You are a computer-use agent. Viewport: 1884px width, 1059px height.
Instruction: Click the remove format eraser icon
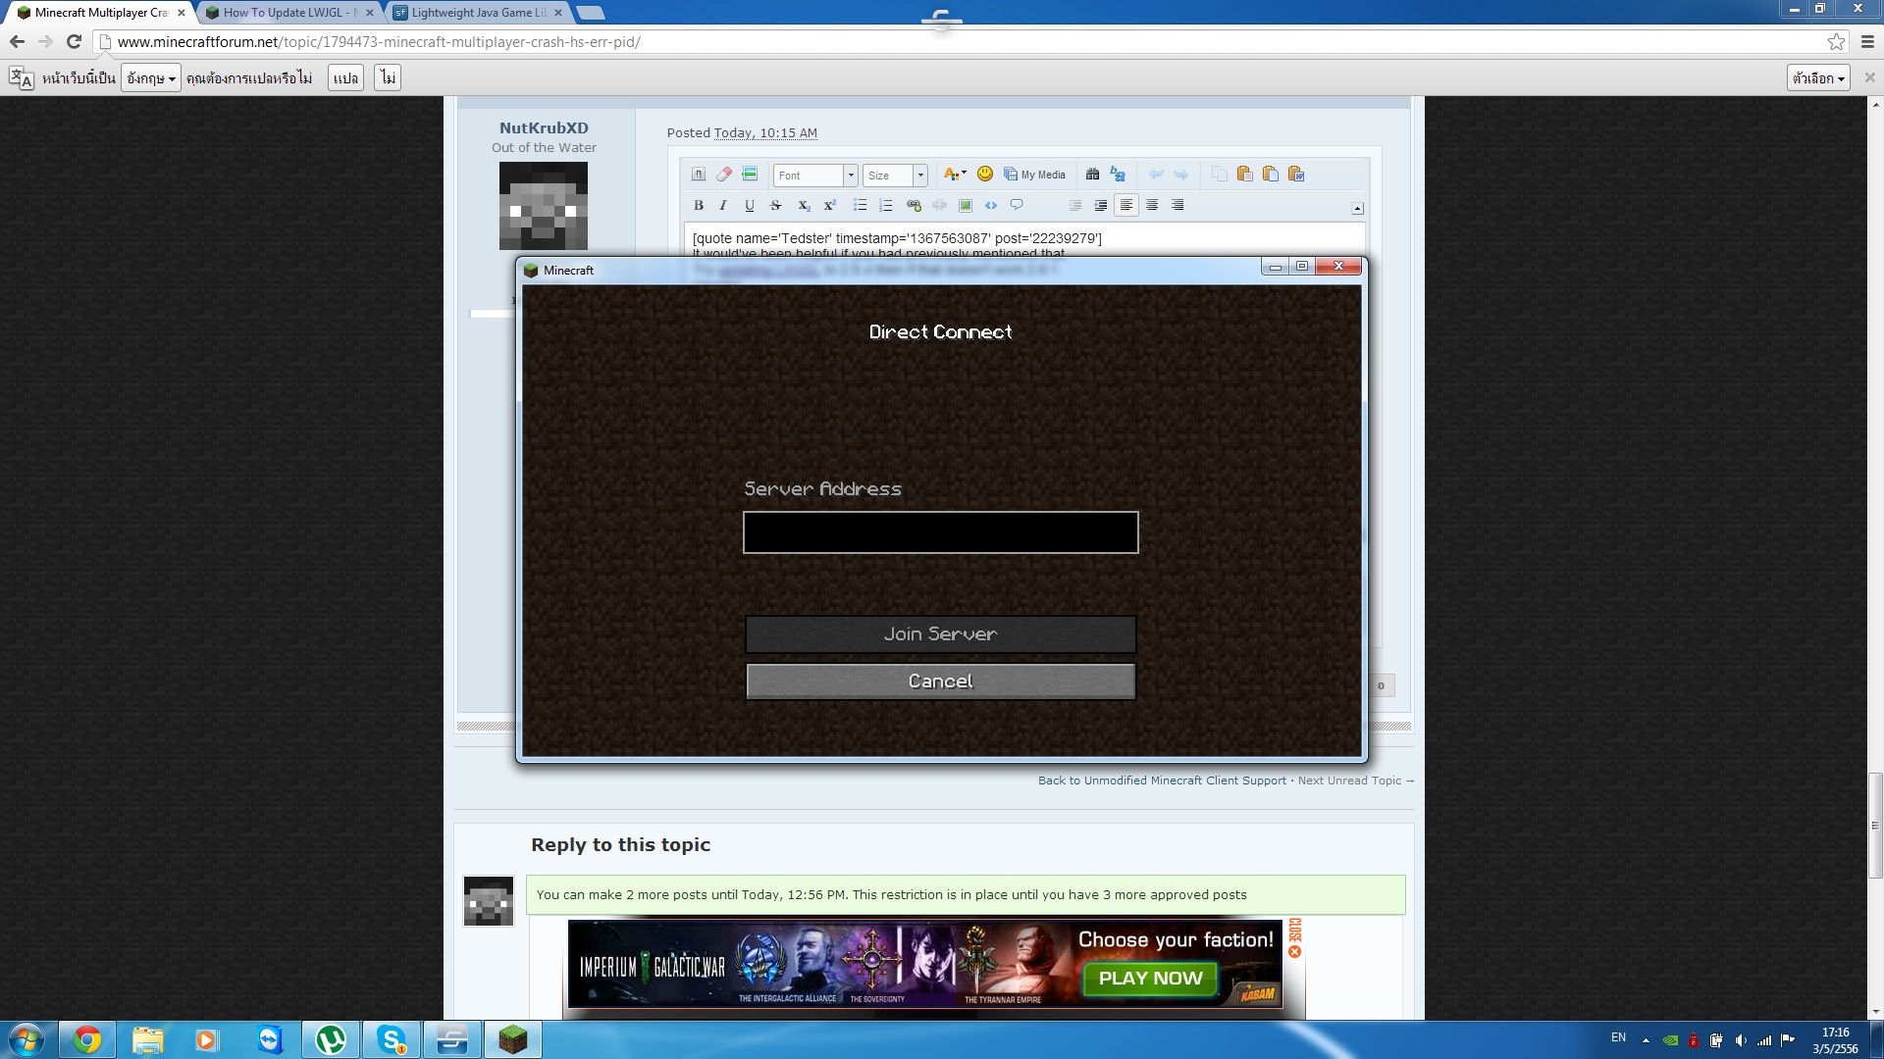[x=724, y=175]
